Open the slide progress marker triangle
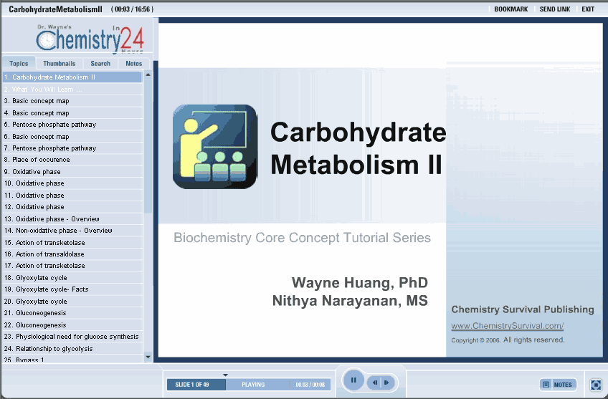 point(225,375)
